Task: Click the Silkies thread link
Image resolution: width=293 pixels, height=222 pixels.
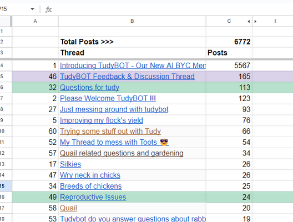Action: coord(70,164)
